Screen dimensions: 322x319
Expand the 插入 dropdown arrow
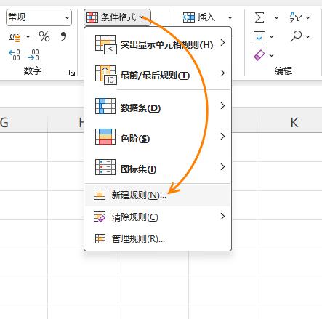point(230,17)
